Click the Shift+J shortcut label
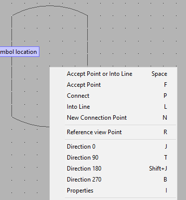The height and width of the screenshot is (200, 186). click(158, 169)
